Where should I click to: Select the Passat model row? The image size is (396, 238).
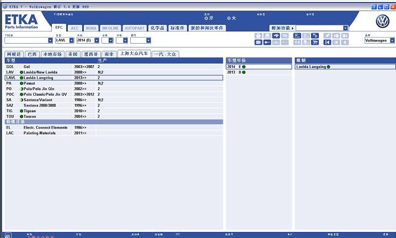coord(114,83)
